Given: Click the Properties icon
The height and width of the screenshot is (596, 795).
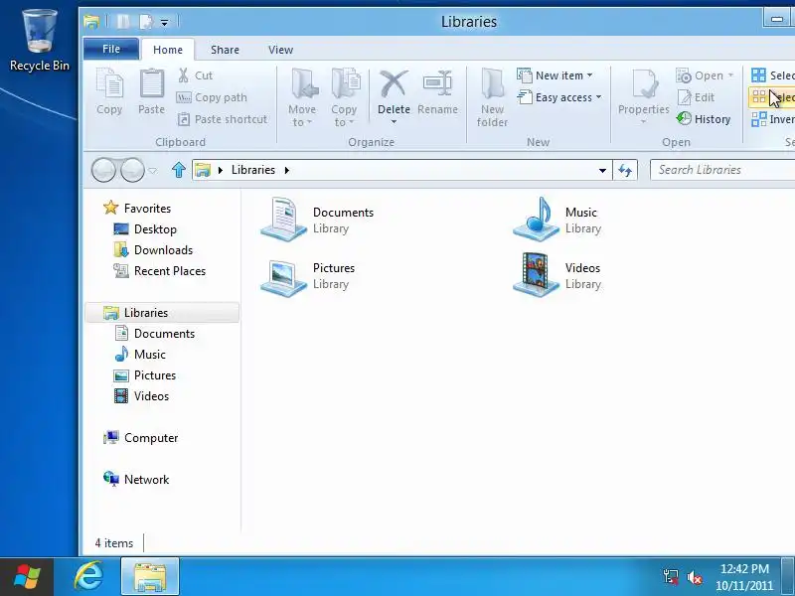Looking at the screenshot, I should click(x=643, y=83).
